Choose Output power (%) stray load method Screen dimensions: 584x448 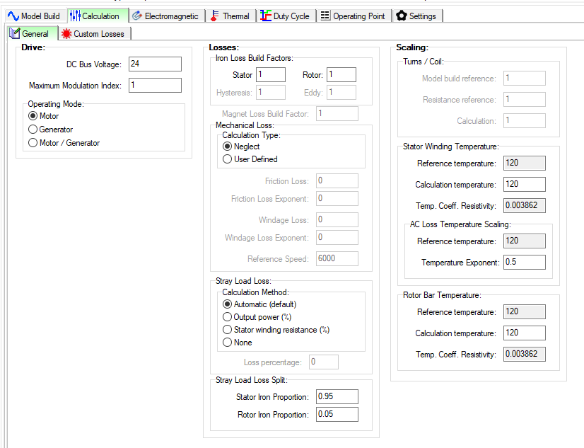257,317
